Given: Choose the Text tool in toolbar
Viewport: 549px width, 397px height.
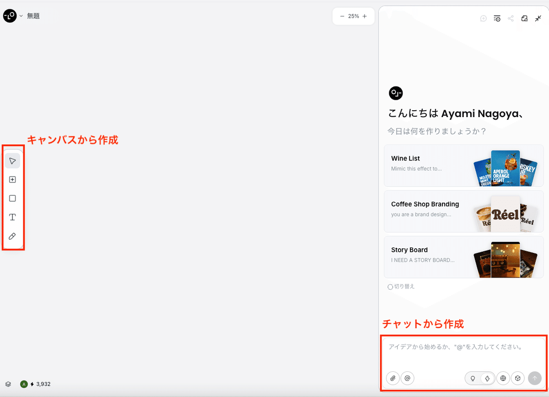Looking at the screenshot, I should (x=13, y=217).
